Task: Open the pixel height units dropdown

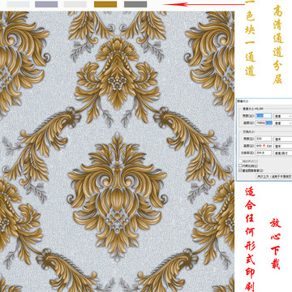Action: pyautogui.click(x=283, y=123)
